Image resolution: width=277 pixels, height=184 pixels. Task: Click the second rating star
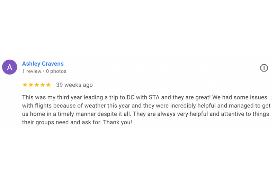[31, 85]
